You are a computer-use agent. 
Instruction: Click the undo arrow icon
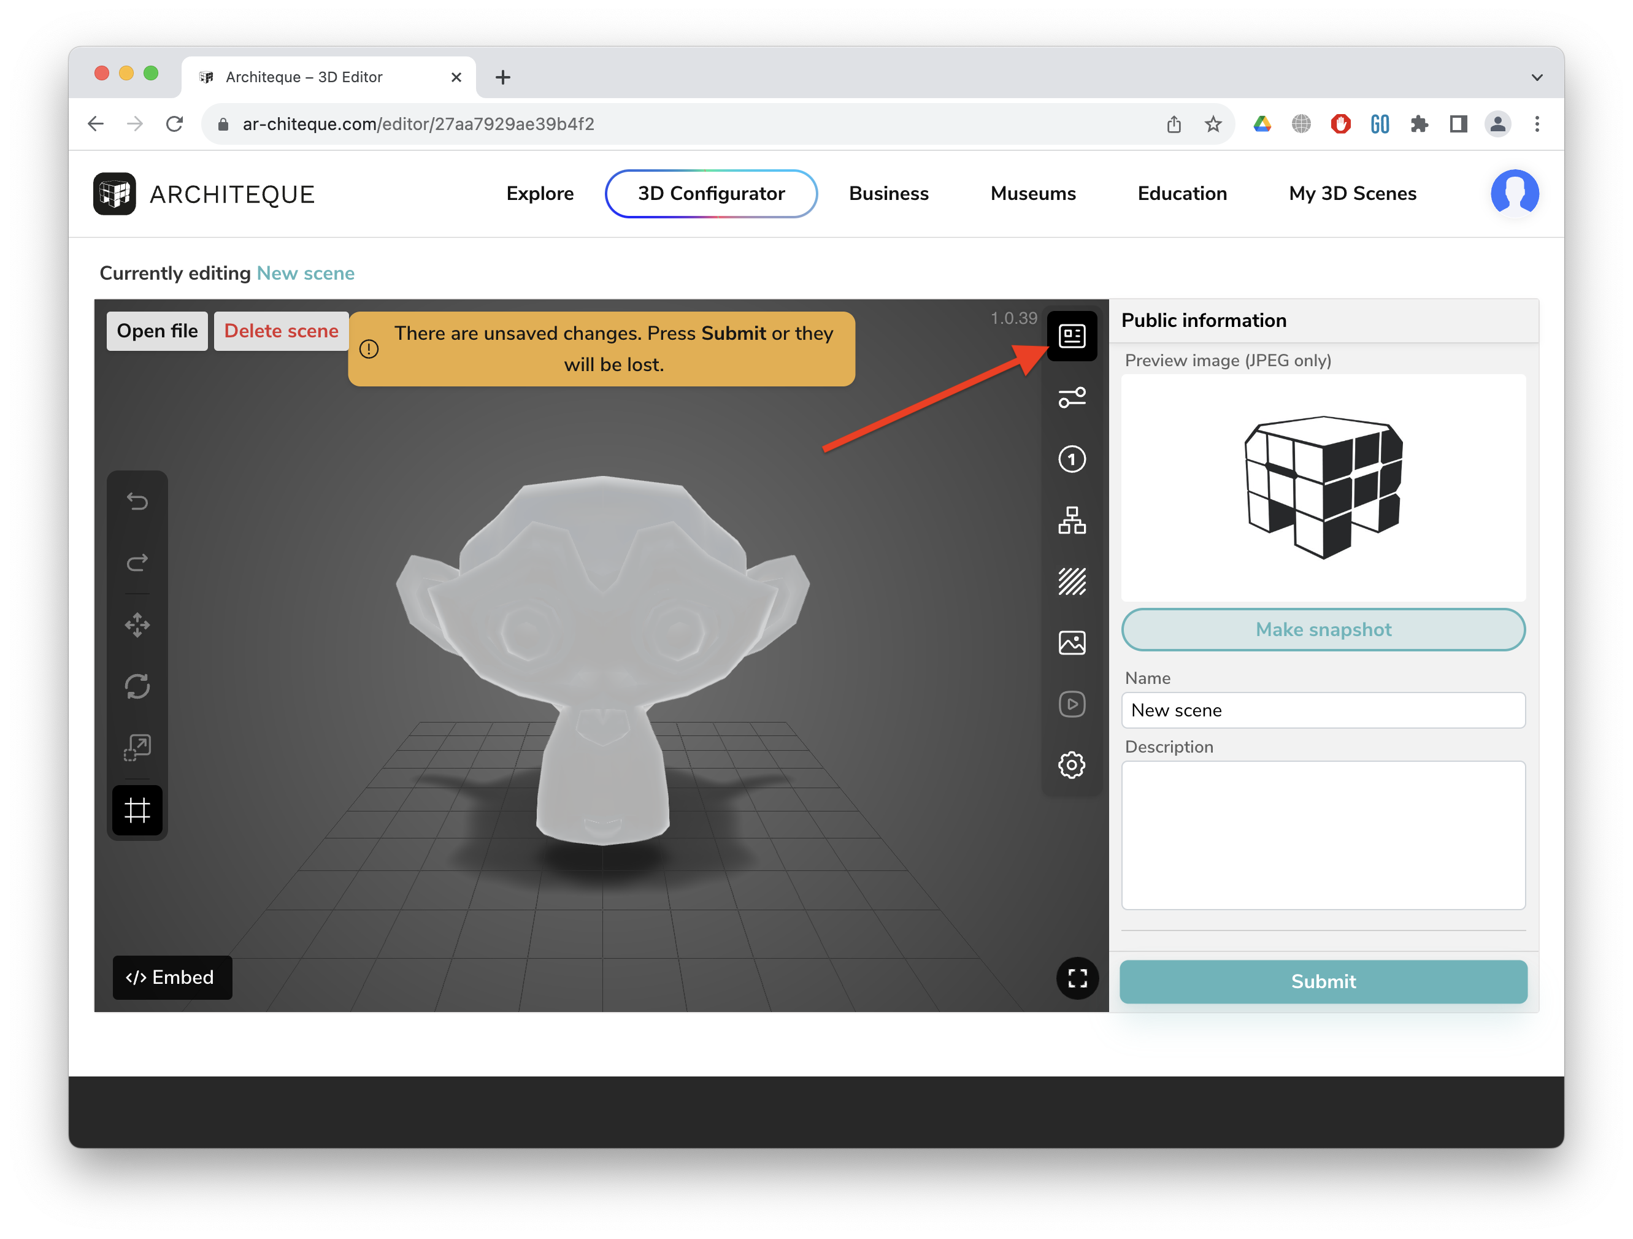point(137,501)
